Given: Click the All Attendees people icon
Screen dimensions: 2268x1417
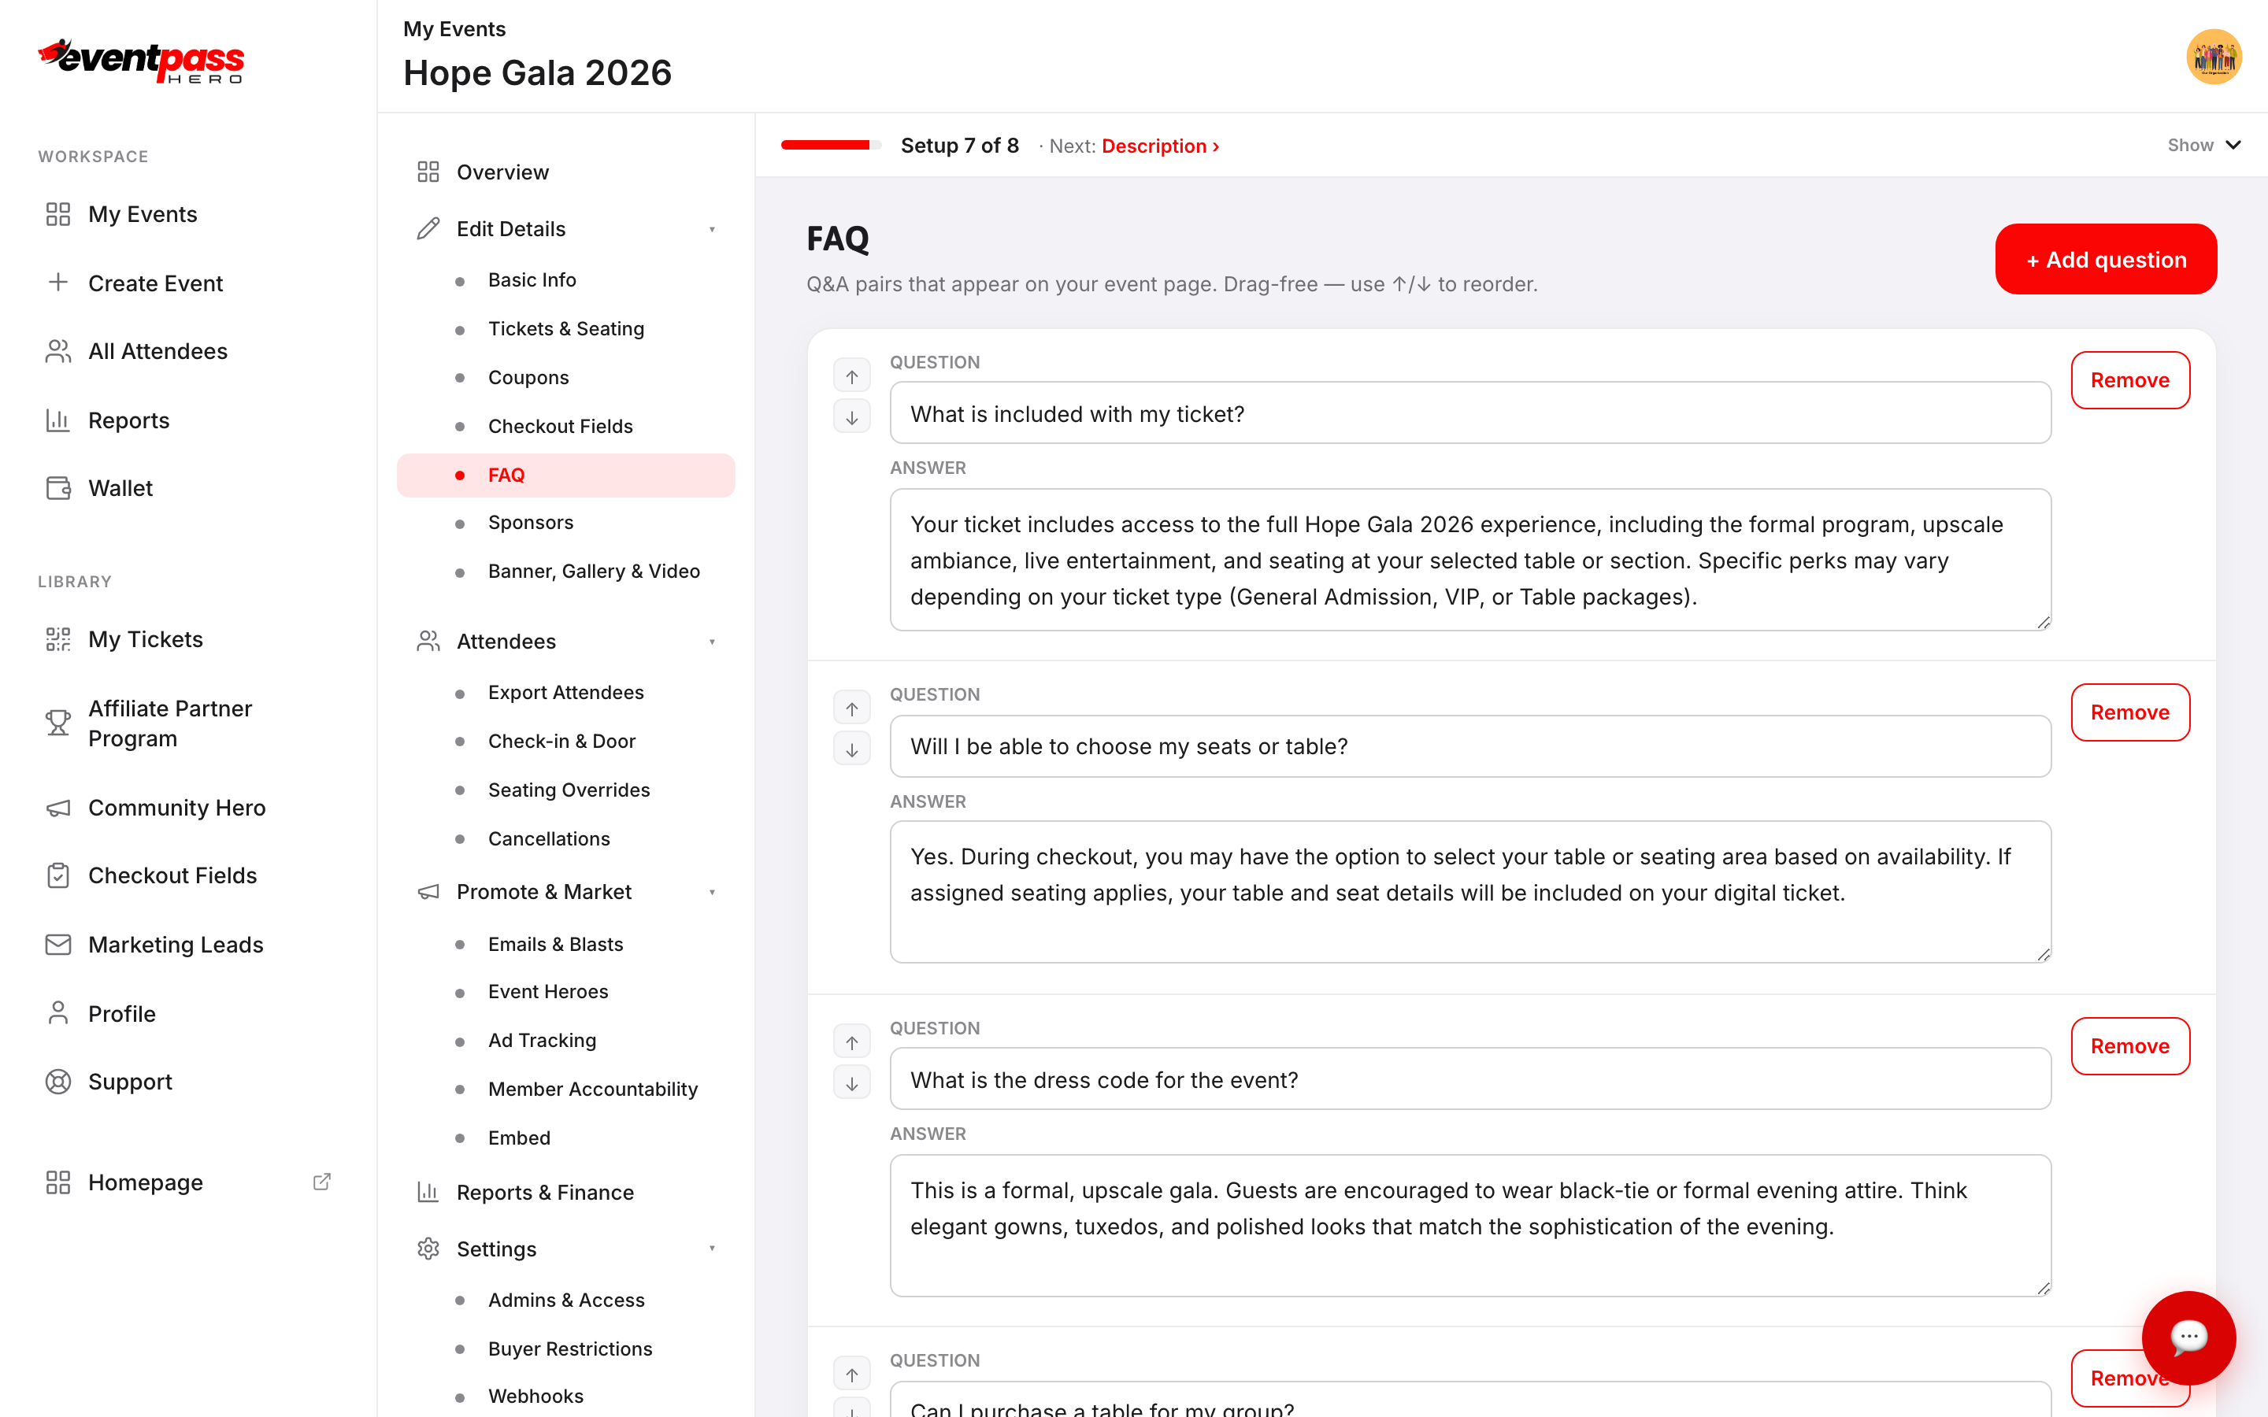Looking at the screenshot, I should pos(58,351).
